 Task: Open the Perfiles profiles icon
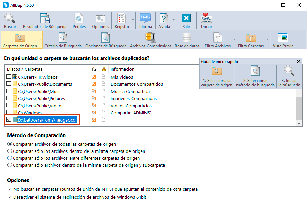[x=79, y=20]
